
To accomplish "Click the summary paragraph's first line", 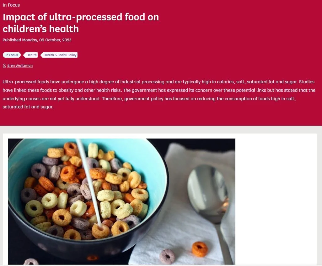I will (158, 82).
